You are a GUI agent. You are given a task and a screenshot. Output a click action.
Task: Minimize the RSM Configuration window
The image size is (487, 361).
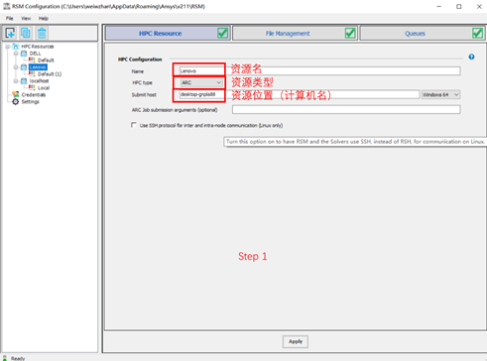point(439,6)
